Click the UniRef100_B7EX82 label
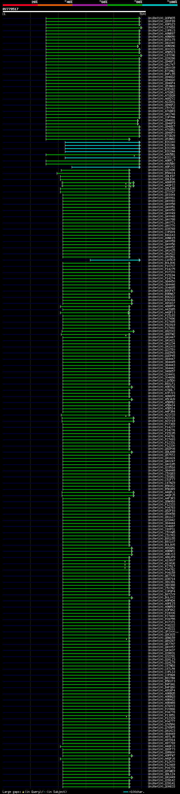 click(x=161, y=89)
